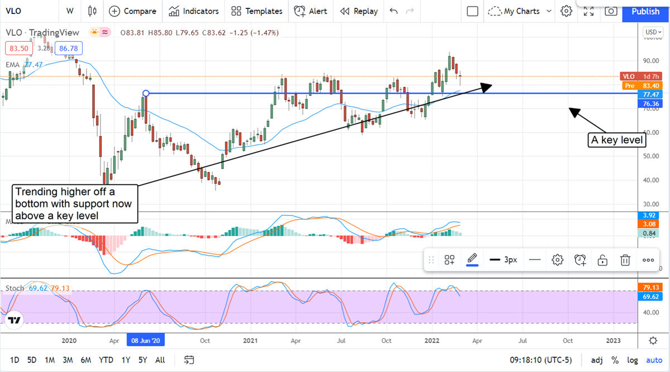Enter fullscreen mode
The height and width of the screenshot is (372, 670).
588,11
